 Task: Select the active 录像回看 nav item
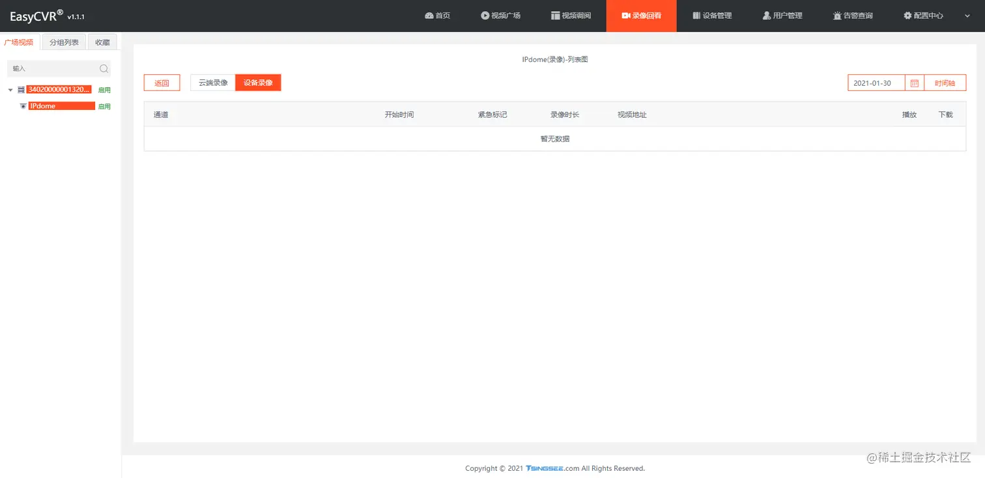(x=641, y=16)
